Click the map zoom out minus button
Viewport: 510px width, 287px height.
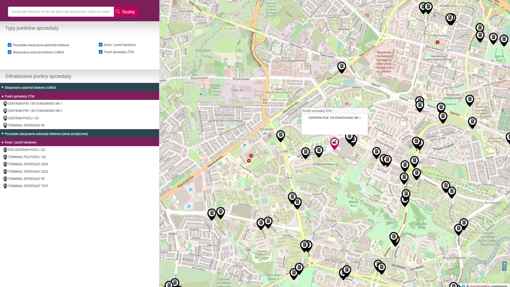click(504, 269)
